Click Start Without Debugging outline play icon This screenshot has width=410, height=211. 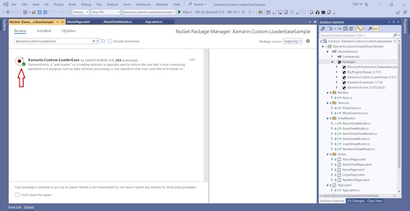[244, 12]
